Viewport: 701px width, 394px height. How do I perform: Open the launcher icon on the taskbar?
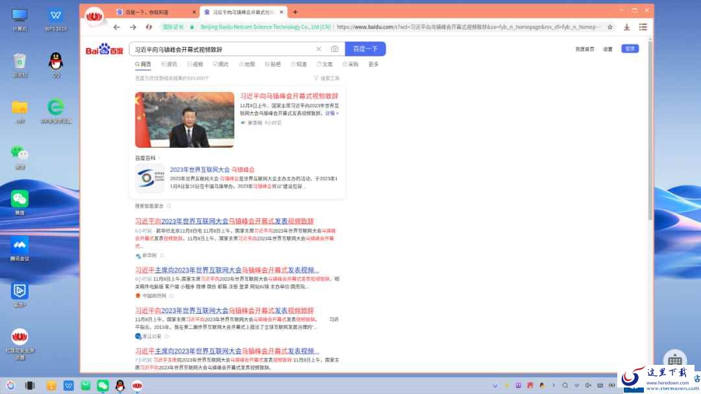[x=10, y=386]
